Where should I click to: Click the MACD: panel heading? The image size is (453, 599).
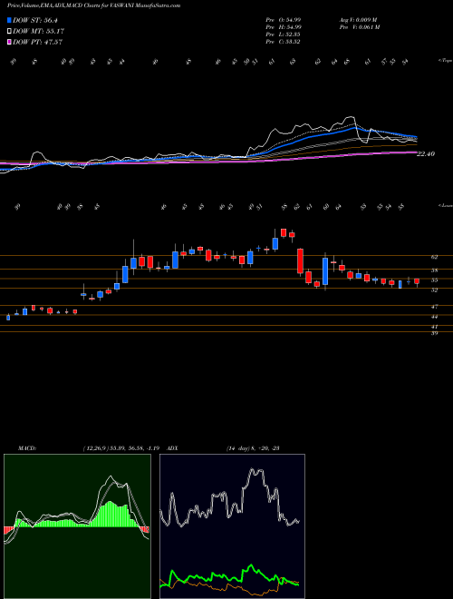[27, 448]
